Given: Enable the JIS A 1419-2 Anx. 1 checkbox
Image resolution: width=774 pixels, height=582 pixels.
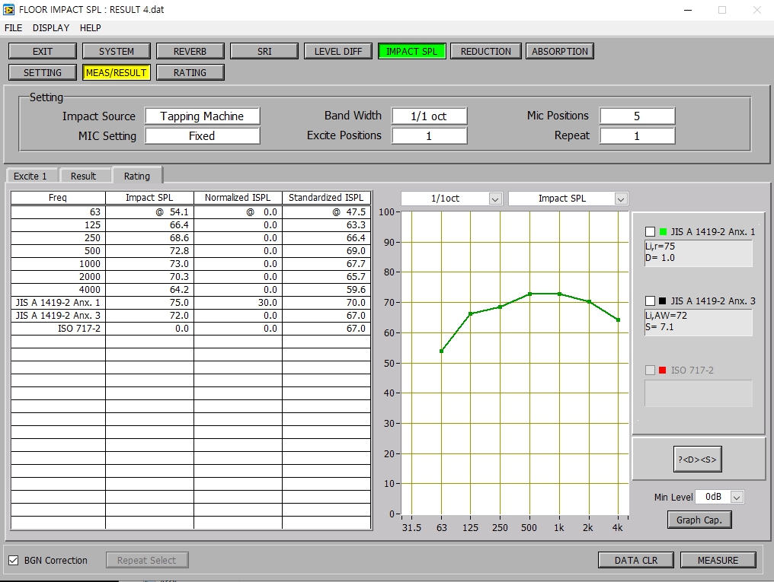Looking at the screenshot, I should pyautogui.click(x=650, y=231).
